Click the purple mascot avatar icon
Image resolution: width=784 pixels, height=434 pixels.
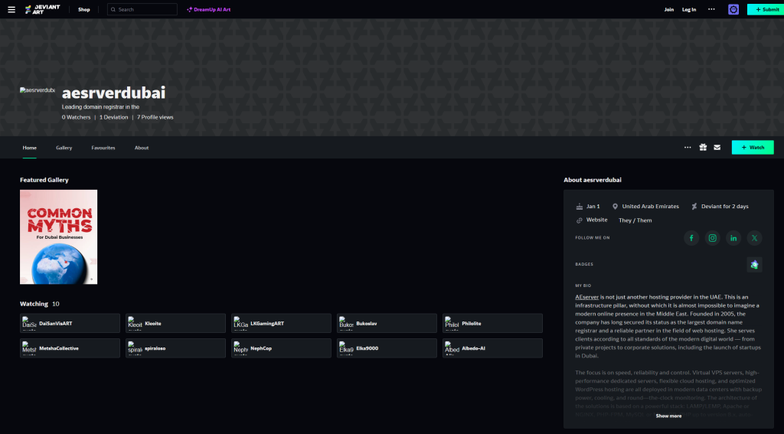pos(733,9)
